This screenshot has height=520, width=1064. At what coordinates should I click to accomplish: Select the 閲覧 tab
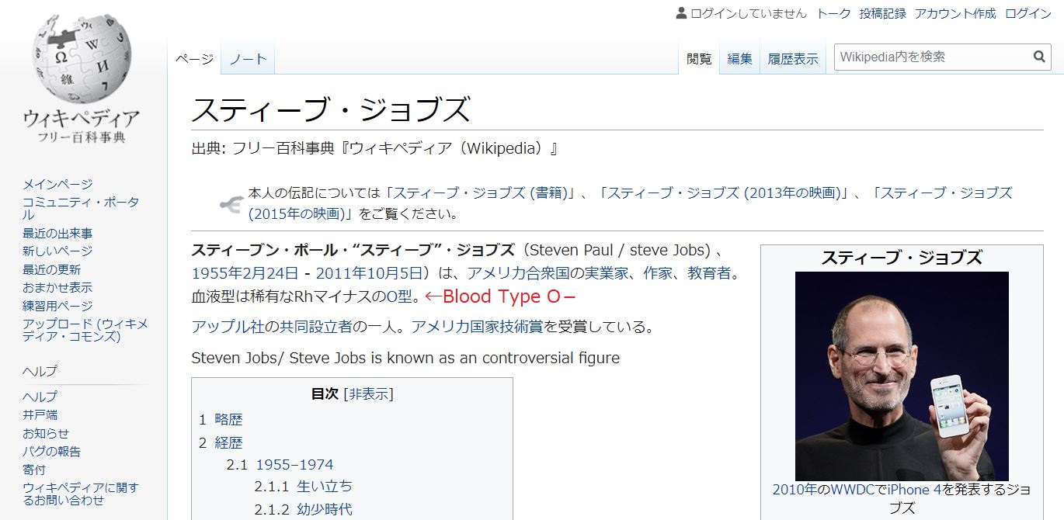tap(699, 59)
